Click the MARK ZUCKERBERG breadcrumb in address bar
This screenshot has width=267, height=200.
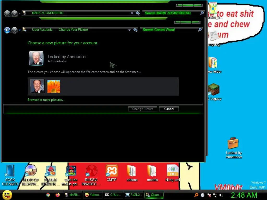click(47, 13)
